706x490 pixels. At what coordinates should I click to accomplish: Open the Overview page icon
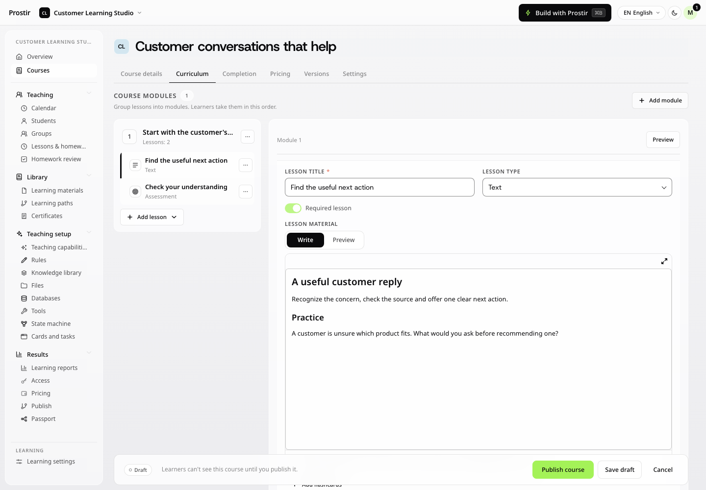19,57
